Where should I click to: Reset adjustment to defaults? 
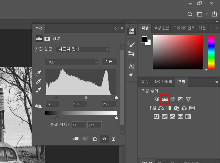pyautogui.click(x=95, y=139)
